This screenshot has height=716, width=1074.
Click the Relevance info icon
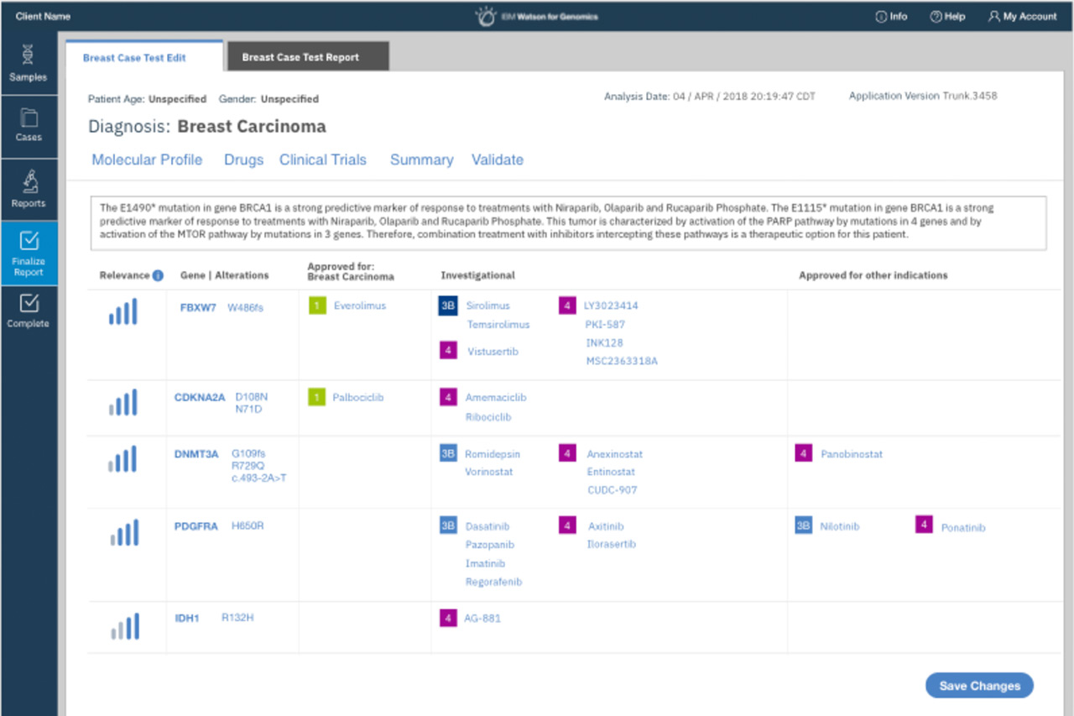pyautogui.click(x=157, y=275)
